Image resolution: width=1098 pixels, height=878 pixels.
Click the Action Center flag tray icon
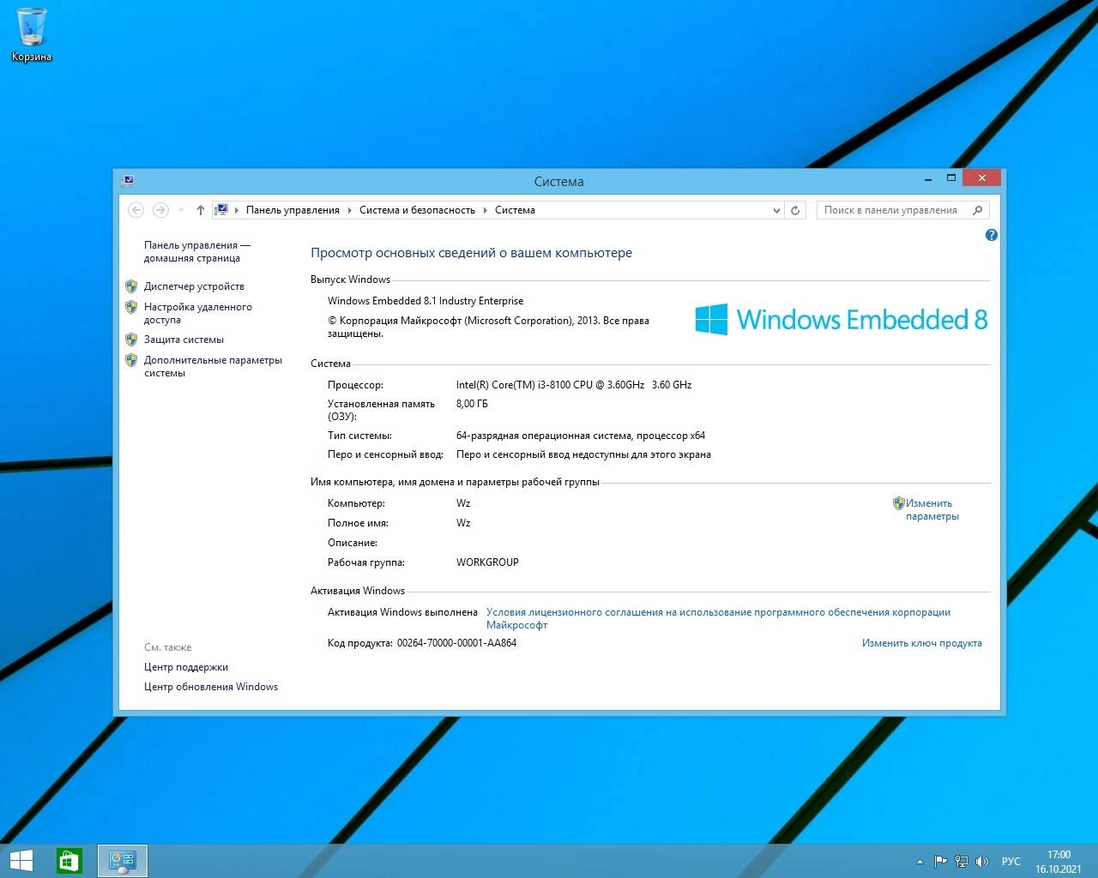coord(941,862)
